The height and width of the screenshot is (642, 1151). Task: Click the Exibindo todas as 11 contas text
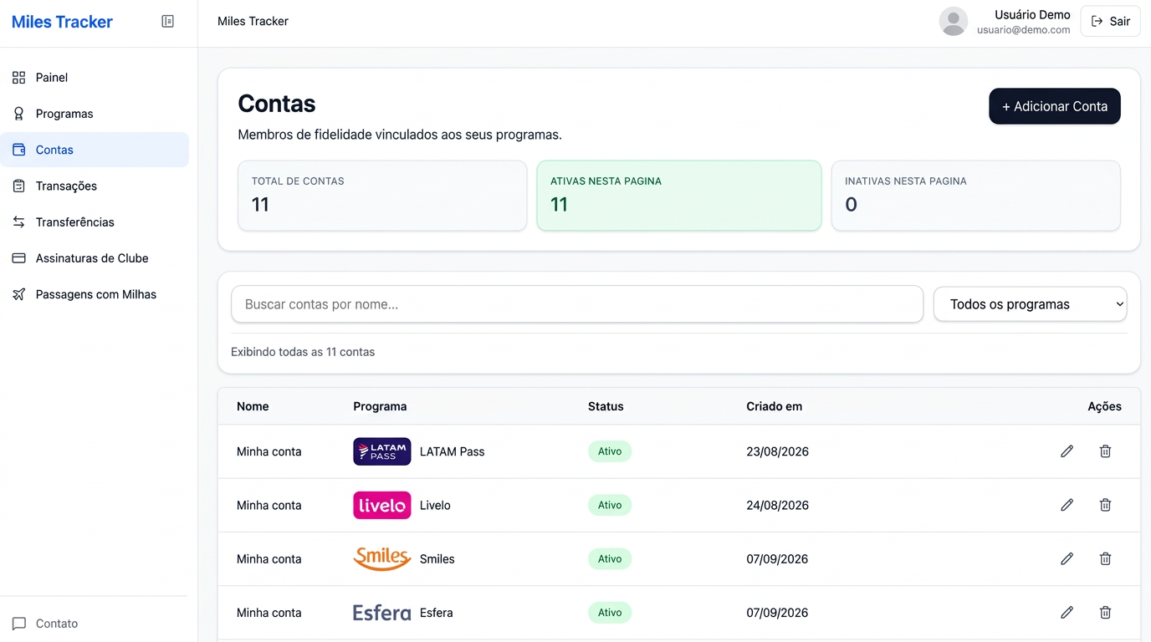[x=303, y=352]
